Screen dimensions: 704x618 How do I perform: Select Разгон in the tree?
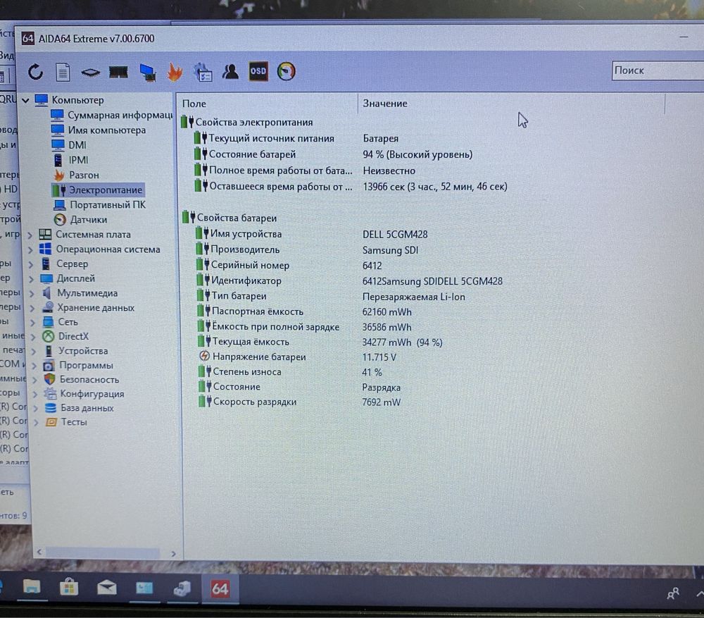point(84,175)
